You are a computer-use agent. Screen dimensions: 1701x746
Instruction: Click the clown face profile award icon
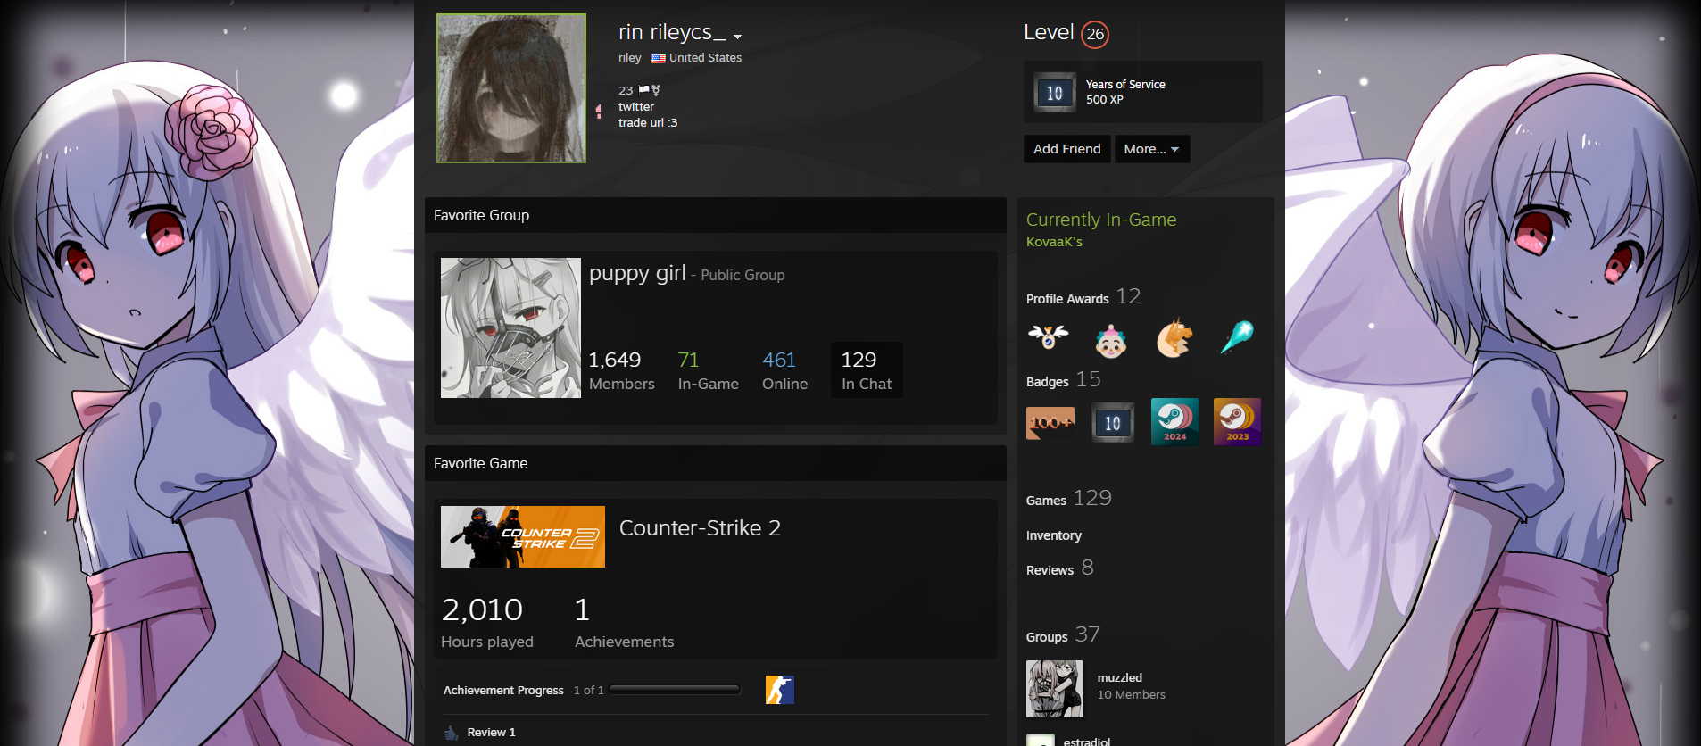pos(1111,340)
